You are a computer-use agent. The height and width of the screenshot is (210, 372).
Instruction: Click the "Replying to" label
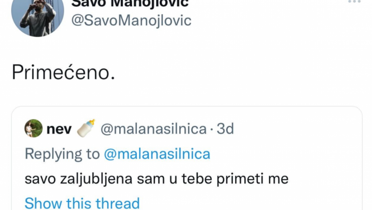pos(62,154)
